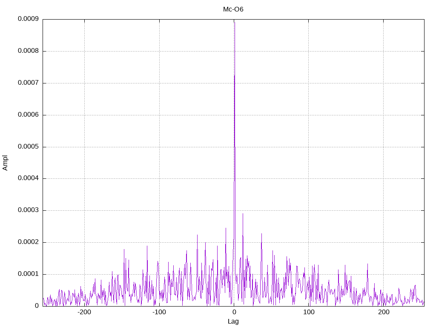Click the 0.0008 y-axis tick label
The width and height of the screenshot is (436, 327).
pos(29,51)
